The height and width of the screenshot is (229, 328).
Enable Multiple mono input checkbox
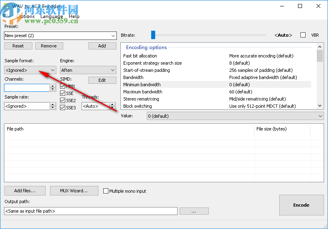106,191
